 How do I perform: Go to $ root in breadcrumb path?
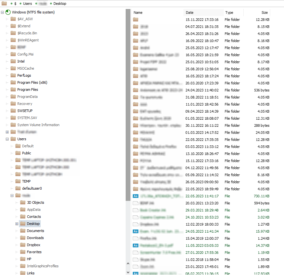15,4
